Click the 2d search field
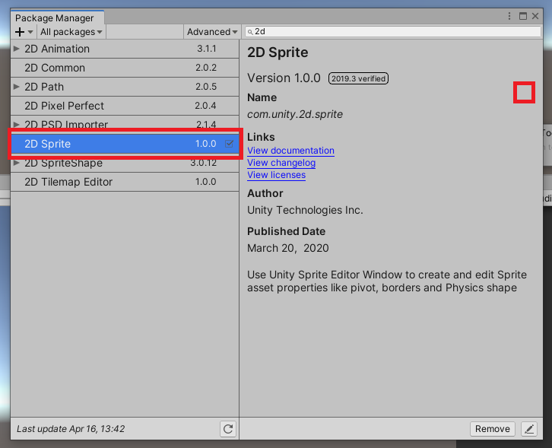 [393, 32]
